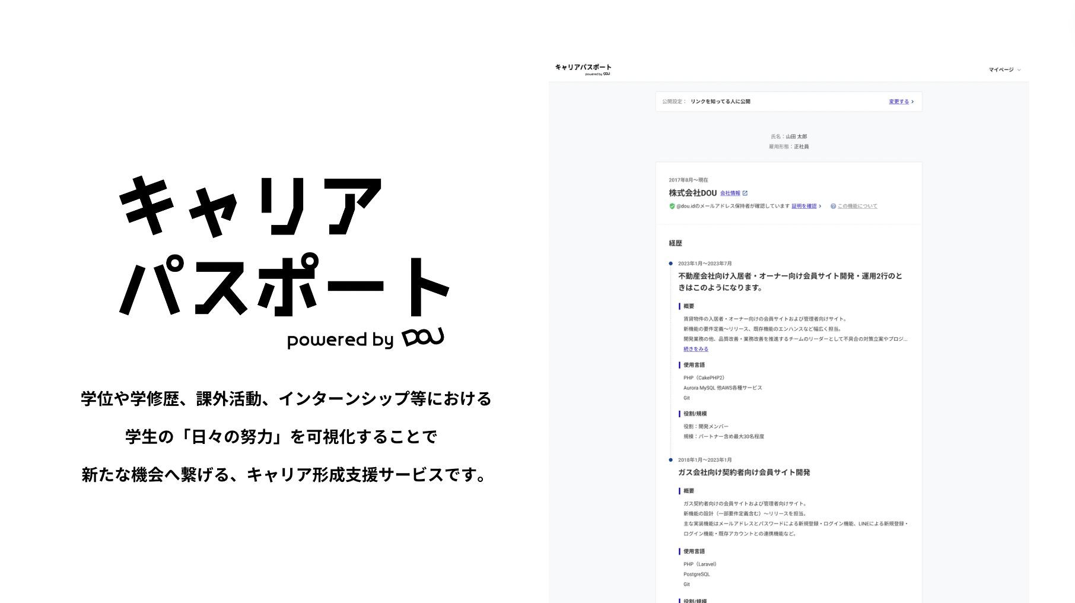Click the line starting with 新機能の要件定義〜リリース

pyautogui.click(x=762, y=329)
